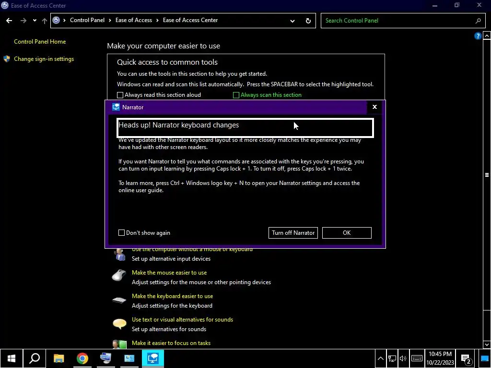Click the vertical scrollbar thumb
This screenshot has height=368, width=491.
(487, 174)
